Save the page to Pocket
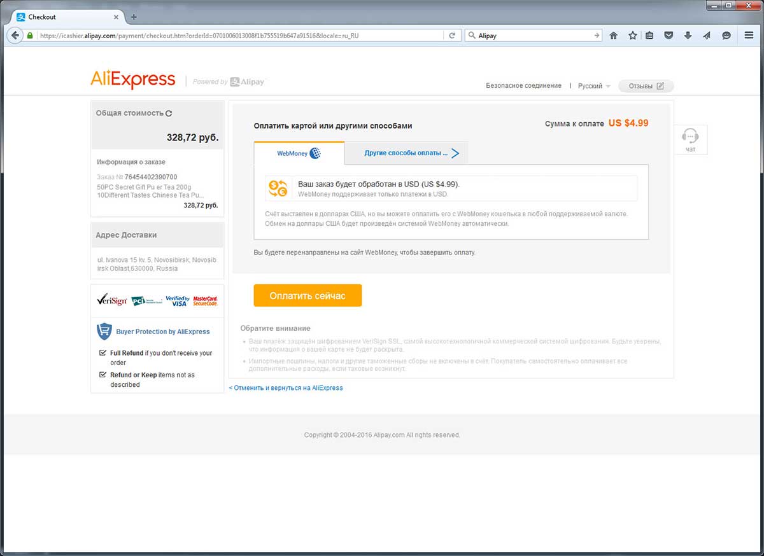The image size is (764, 556). tap(668, 36)
